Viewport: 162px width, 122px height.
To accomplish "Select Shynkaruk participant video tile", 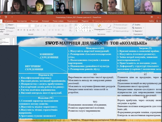I will pyautogui.click(x=67, y=7).
